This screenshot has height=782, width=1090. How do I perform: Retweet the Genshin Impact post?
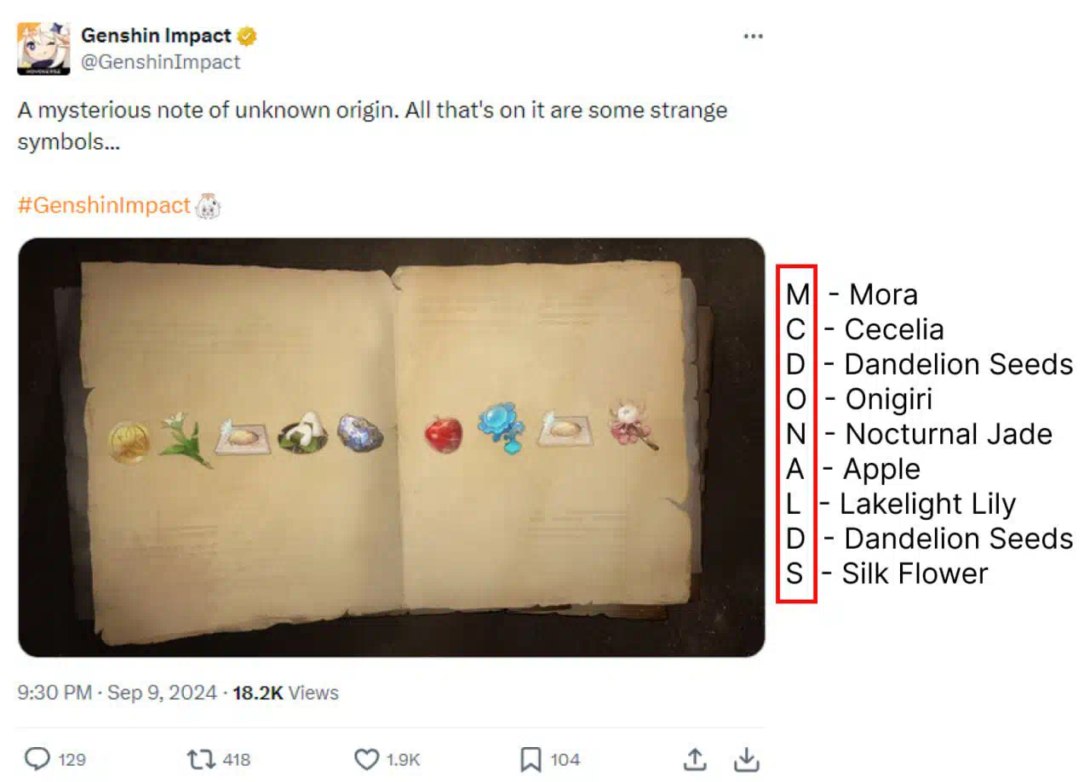(201, 759)
